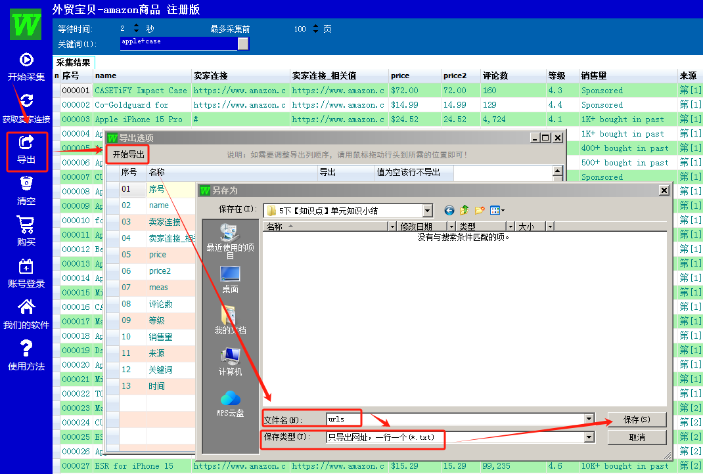This screenshot has height=474, width=703.
Task: Click the 使用方法 question mark icon
Action: pyautogui.click(x=26, y=348)
